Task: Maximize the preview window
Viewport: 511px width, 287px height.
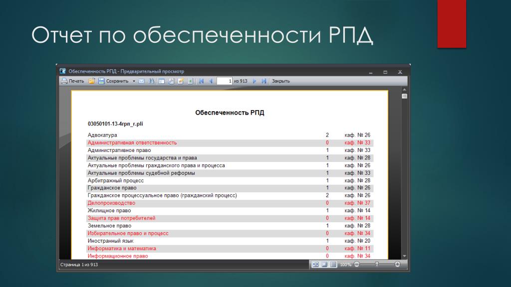Action: [x=385, y=72]
